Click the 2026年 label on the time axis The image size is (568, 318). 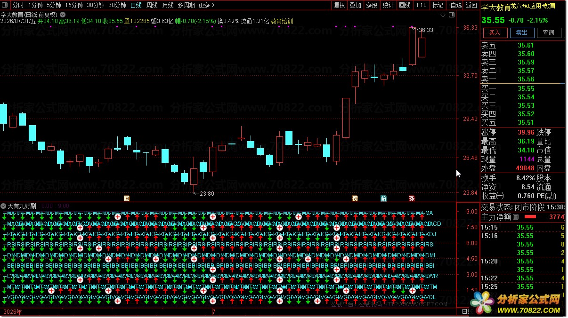(12, 311)
